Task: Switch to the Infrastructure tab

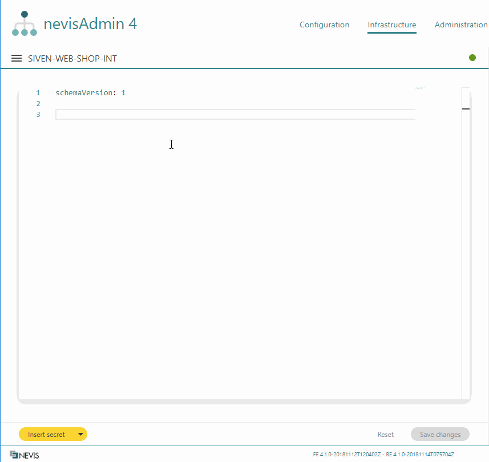Action: pyautogui.click(x=391, y=25)
